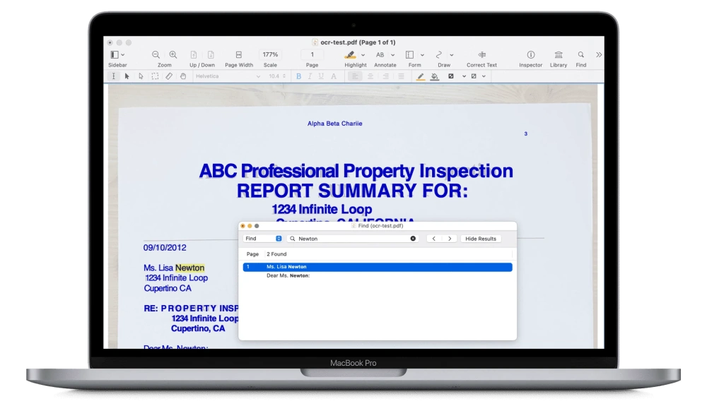Select the Form tool
Screen dimensions: 707x418
pyautogui.click(x=409, y=54)
